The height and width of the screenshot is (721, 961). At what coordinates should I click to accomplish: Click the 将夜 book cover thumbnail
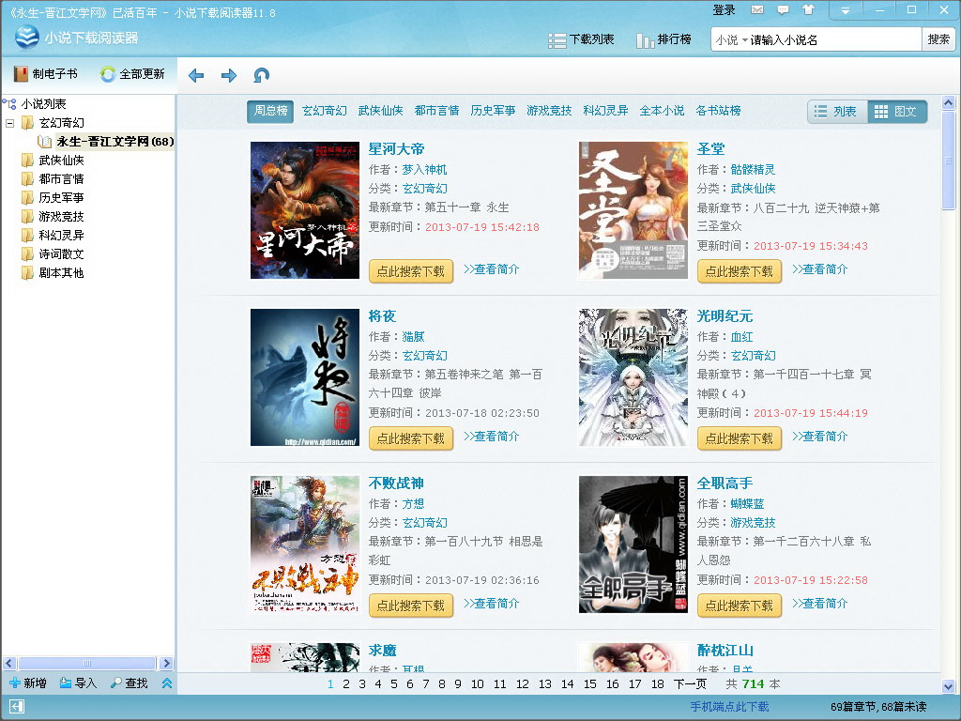point(305,377)
